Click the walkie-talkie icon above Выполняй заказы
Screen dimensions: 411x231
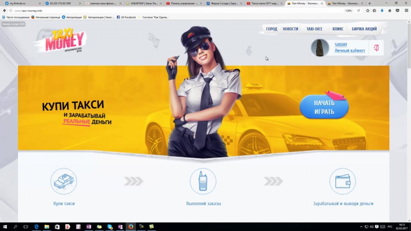(x=203, y=181)
